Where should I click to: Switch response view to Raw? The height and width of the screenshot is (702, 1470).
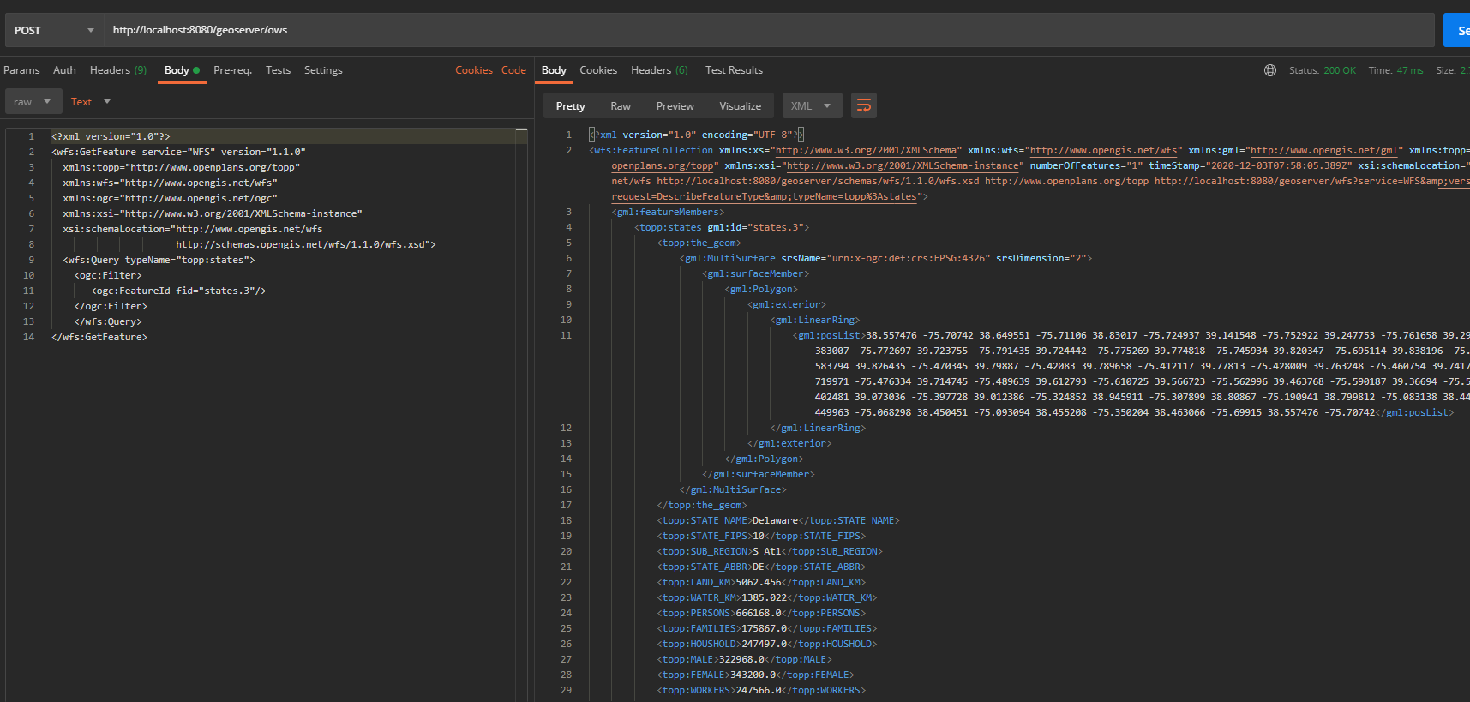click(x=621, y=106)
